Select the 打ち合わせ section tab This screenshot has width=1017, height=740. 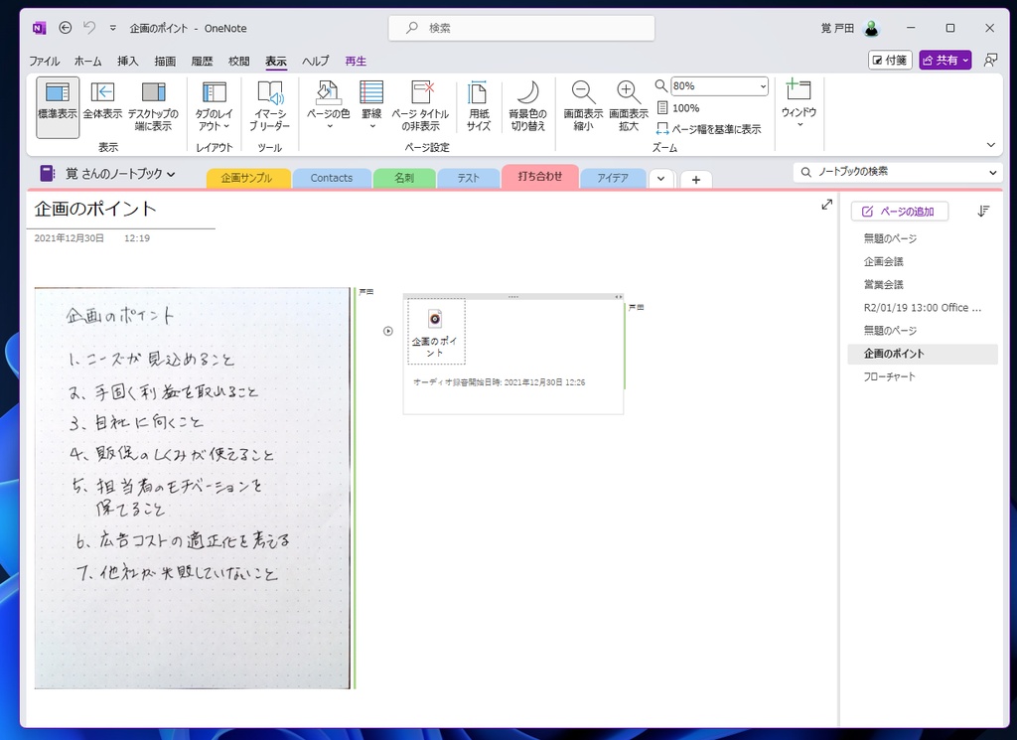point(539,177)
